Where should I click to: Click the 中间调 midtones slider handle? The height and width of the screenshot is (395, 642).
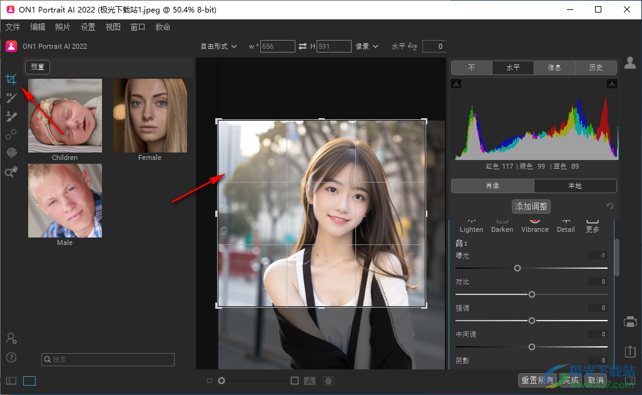tap(532, 347)
